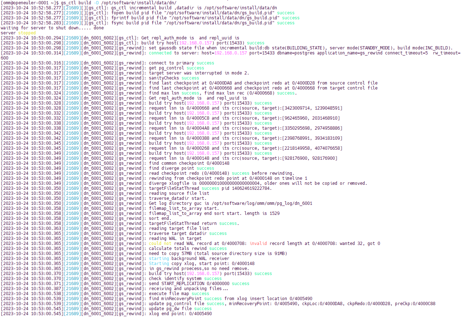Click the yellow 'could not' WAL record warning
This screenshot has height=318, width=464.
160,243
